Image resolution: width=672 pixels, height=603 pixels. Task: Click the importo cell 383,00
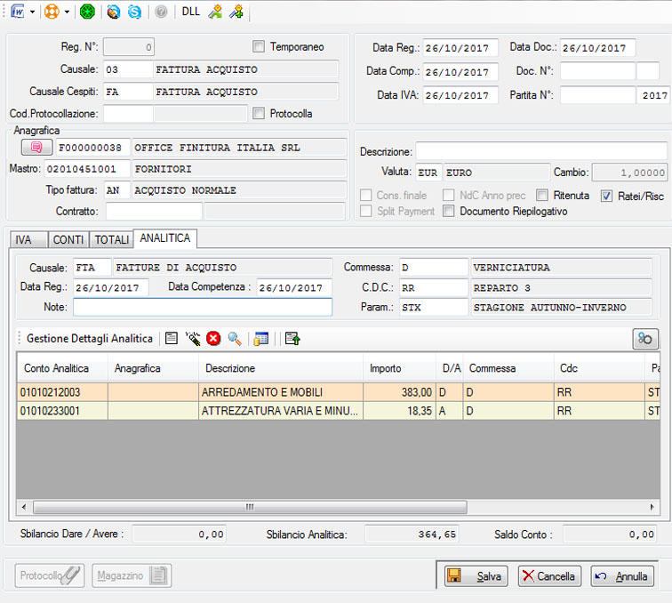coord(399,392)
